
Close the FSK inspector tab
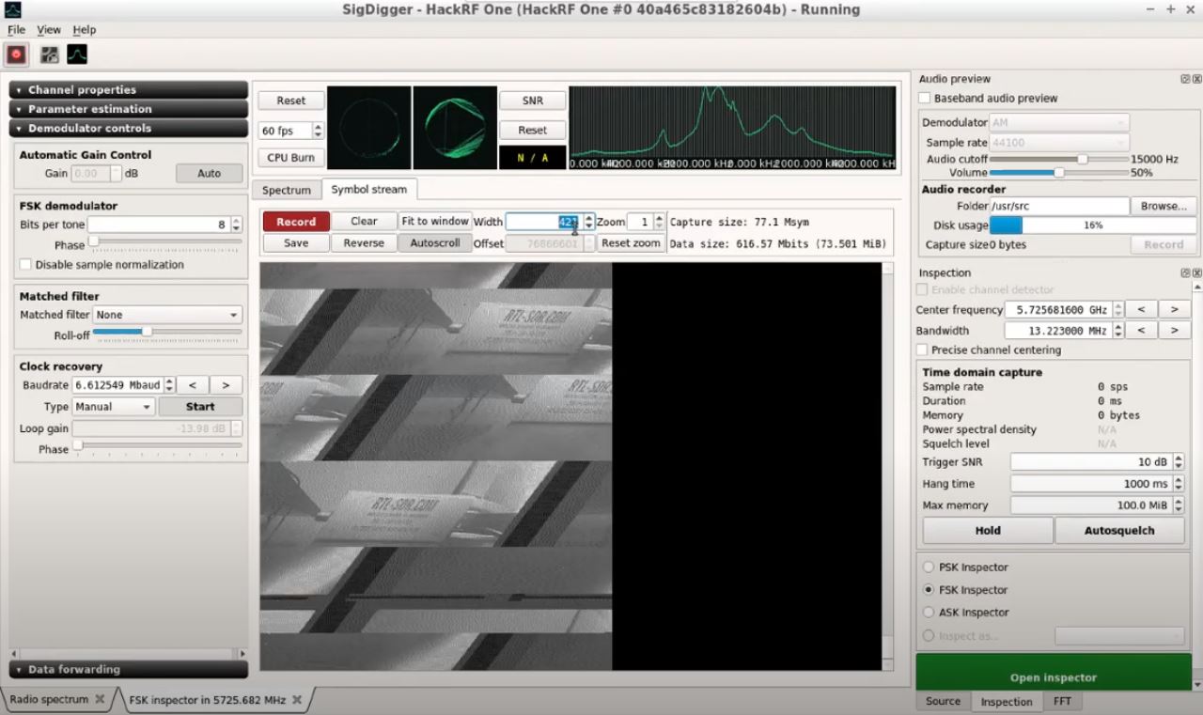(x=297, y=699)
